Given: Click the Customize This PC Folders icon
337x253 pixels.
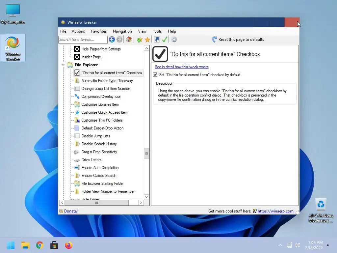Looking at the screenshot, I should point(77,120).
